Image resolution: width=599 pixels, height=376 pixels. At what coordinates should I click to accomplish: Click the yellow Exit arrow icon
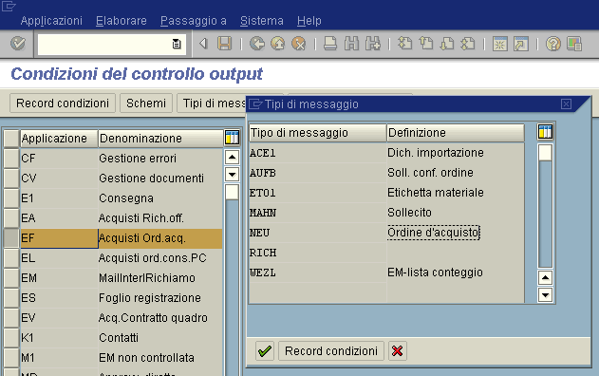pos(278,44)
